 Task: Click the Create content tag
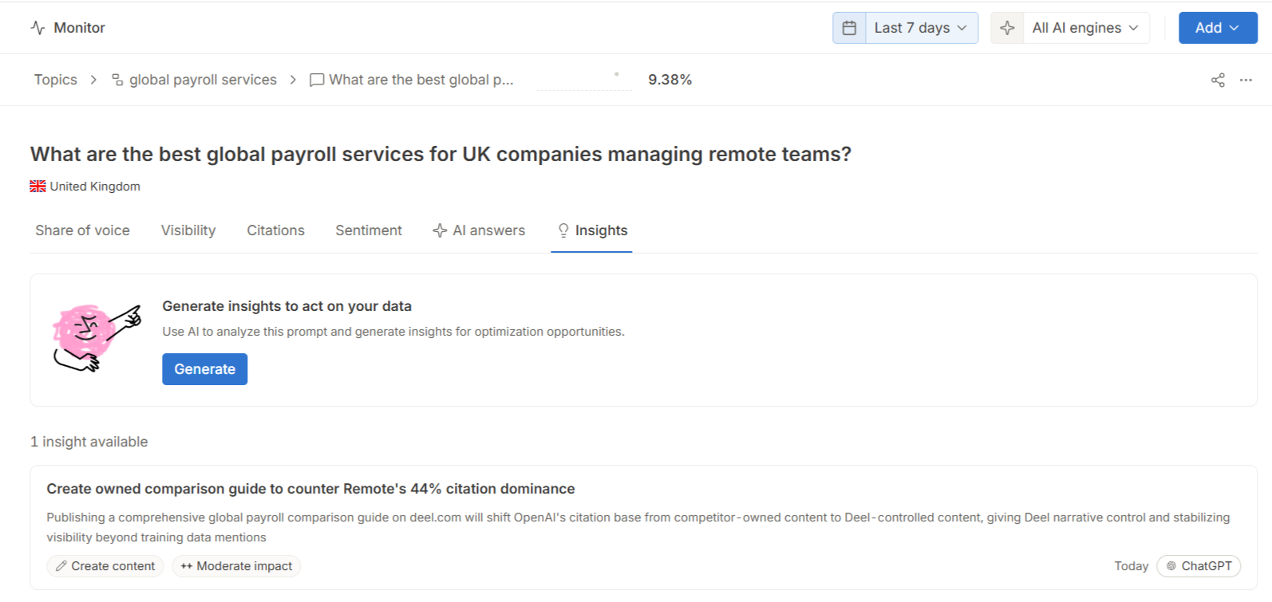(x=105, y=566)
